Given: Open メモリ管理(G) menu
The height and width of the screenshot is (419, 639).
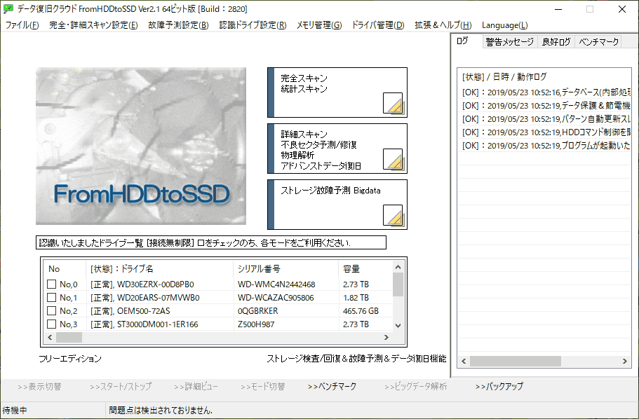Looking at the screenshot, I should coord(319,25).
